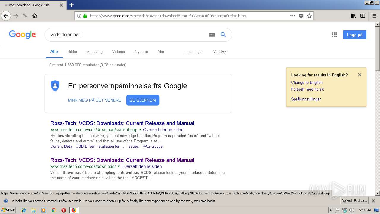Show hidden system tray icons
This screenshot has width=380, height=214.
pos(331,210)
